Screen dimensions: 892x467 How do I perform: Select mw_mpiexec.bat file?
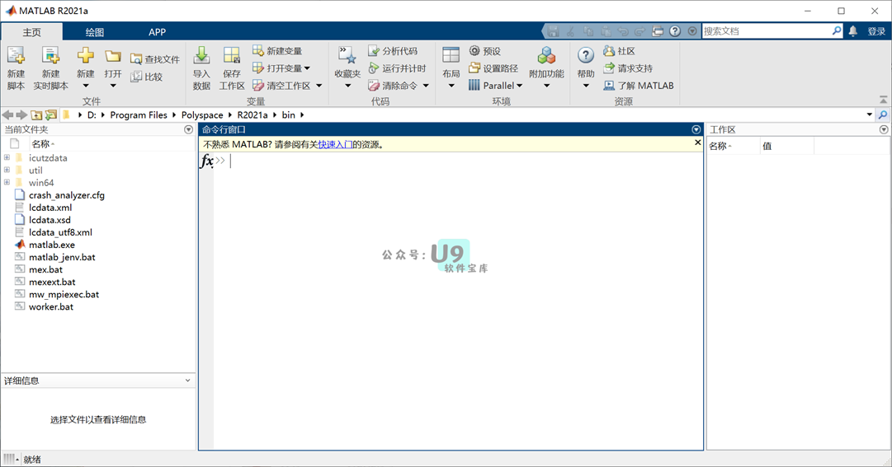coord(64,294)
